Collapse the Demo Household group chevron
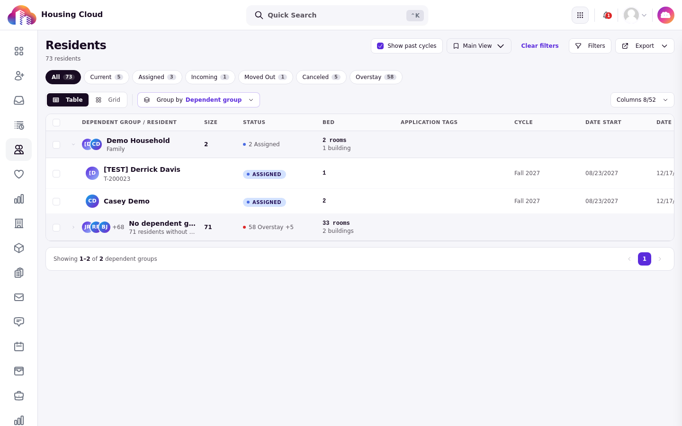The width and height of the screenshot is (682, 426). pyautogui.click(x=73, y=144)
